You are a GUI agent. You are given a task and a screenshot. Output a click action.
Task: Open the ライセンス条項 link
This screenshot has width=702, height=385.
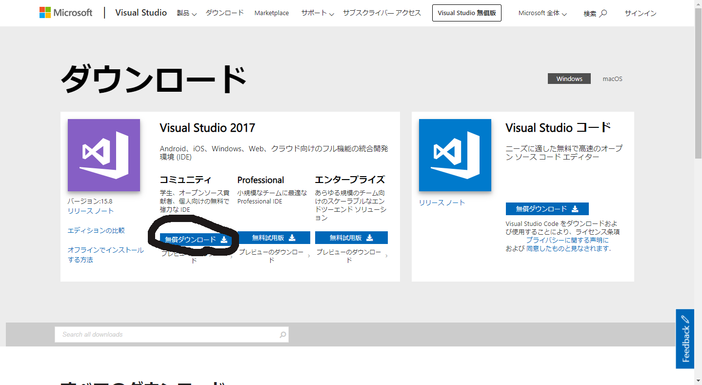[601, 232]
